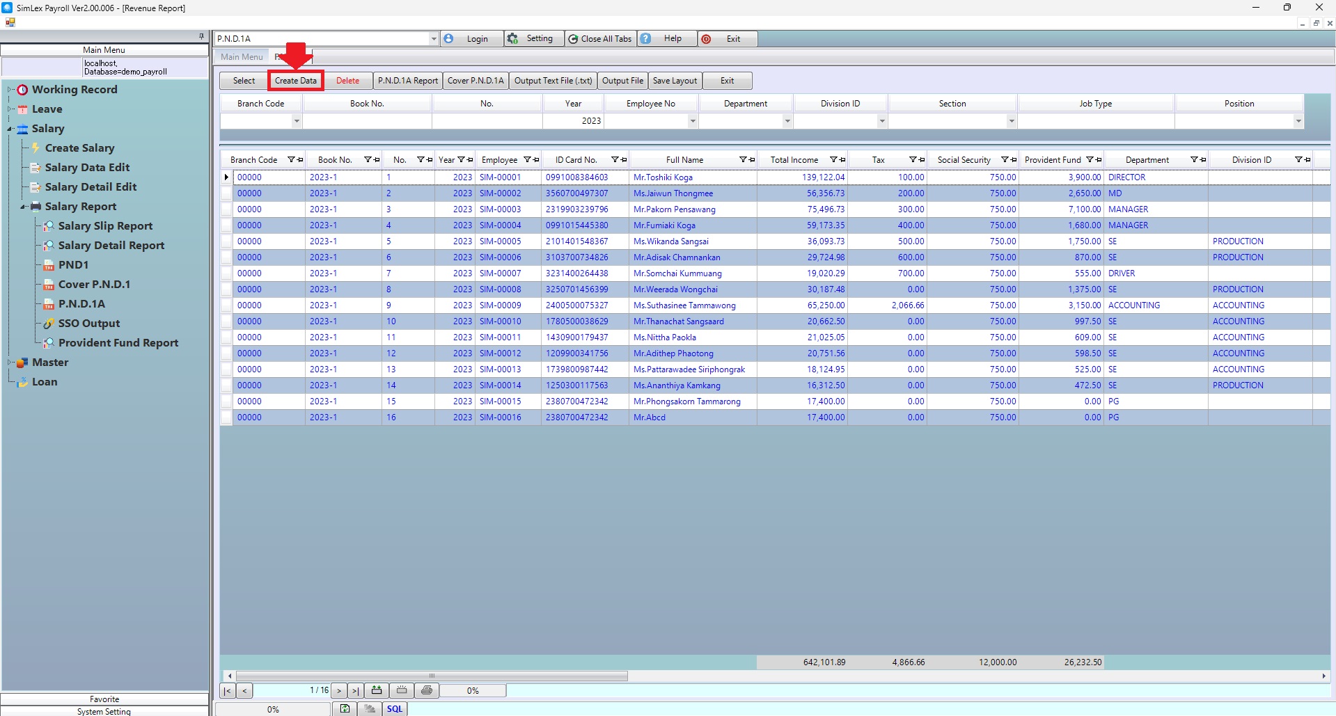Open the P.N.D.1A combo box at top

click(433, 39)
